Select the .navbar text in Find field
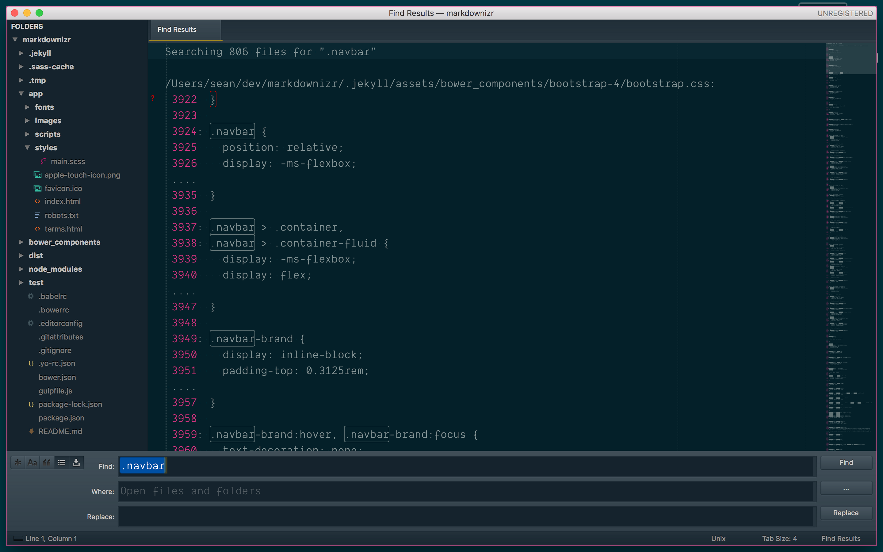Screen dimensions: 883x552 coord(142,466)
